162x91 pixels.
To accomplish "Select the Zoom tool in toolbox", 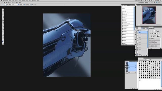I will point(3,39).
